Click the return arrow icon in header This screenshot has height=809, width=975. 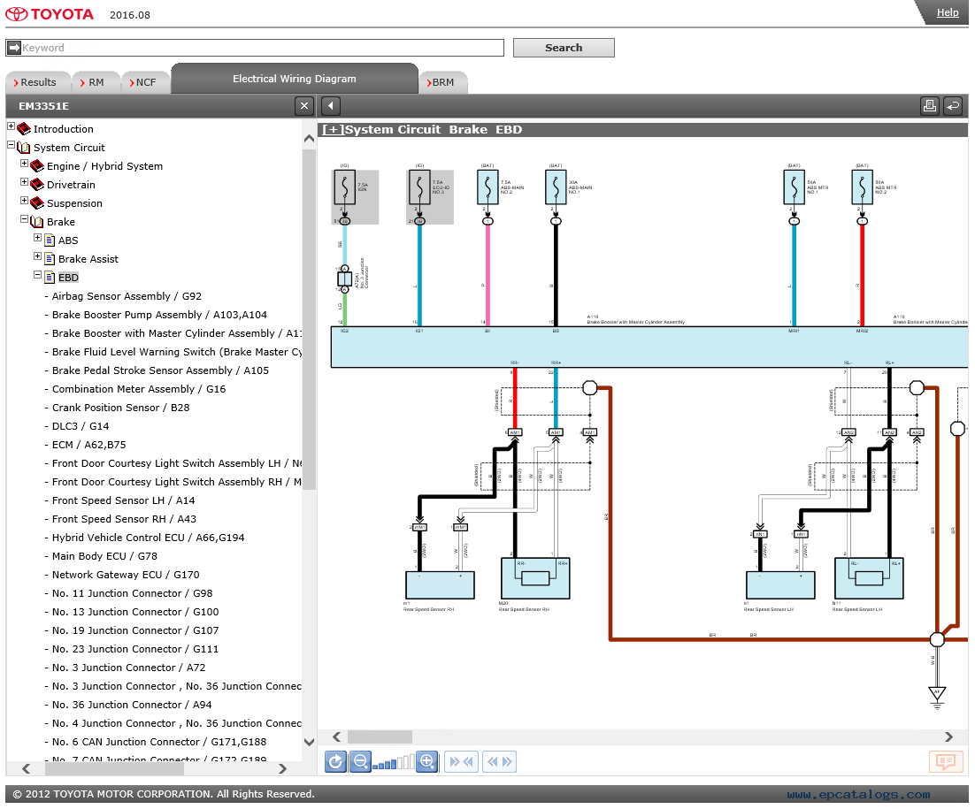click(x=953, y=105)
